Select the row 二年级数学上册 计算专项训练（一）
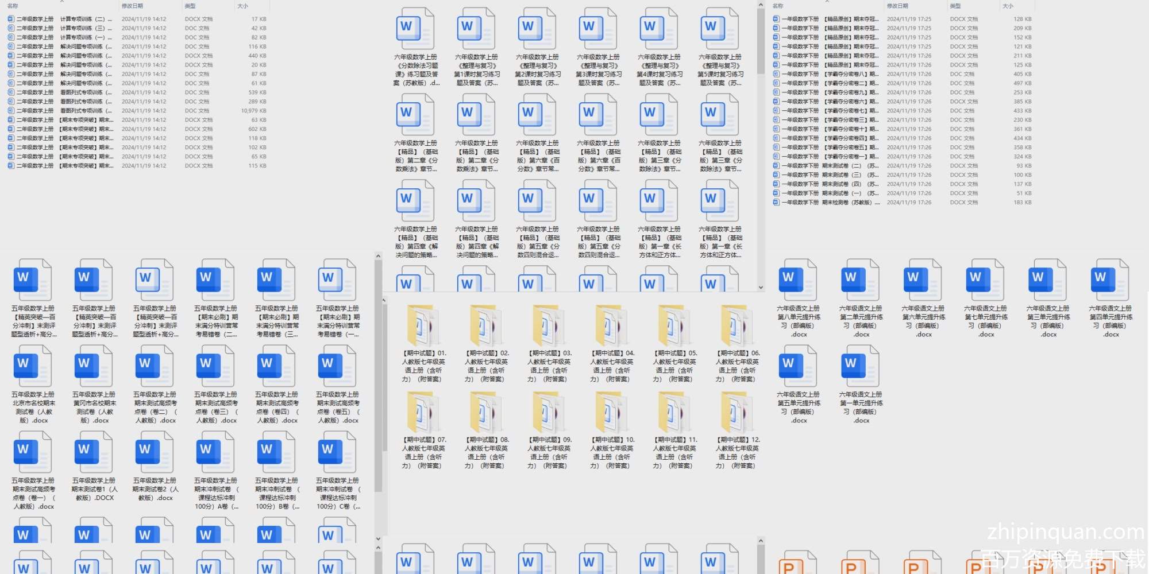 pyautogui.click(x=137, y=37)
